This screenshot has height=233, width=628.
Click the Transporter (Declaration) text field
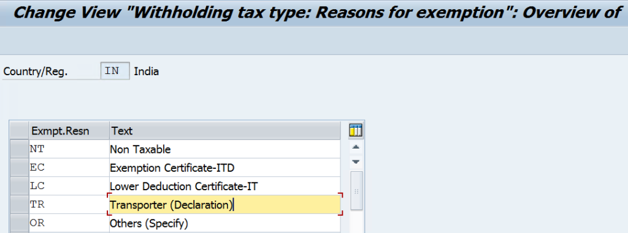click(x=224, y=205)
